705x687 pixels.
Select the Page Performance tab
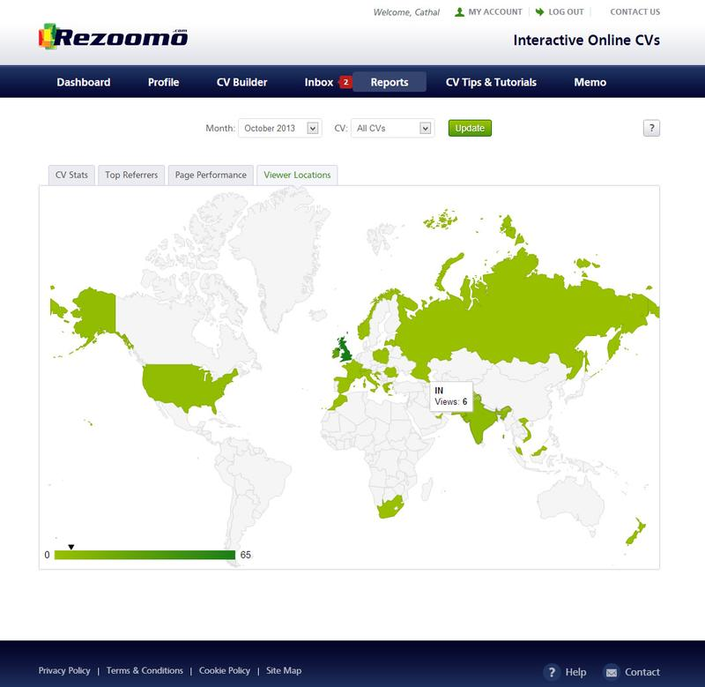211,175
